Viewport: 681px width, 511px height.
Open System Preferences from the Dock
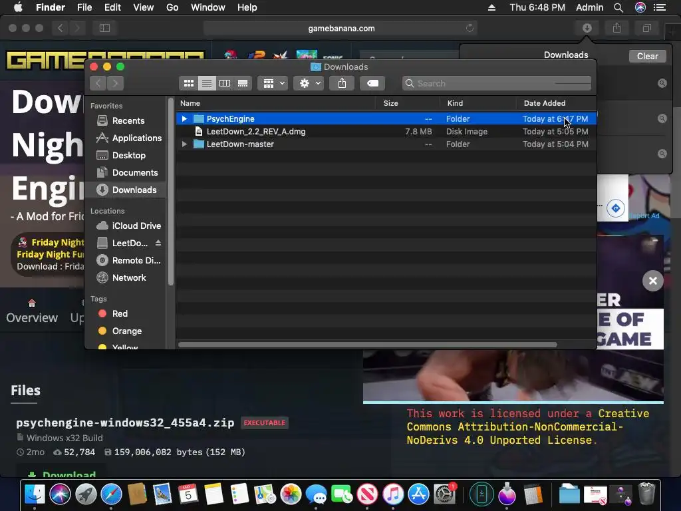445,494
